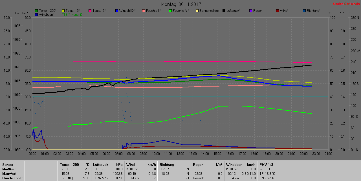
Task: Click the dark blue Windböen* legend swatch
Action: pyautogui.click(x=36, y=14)
